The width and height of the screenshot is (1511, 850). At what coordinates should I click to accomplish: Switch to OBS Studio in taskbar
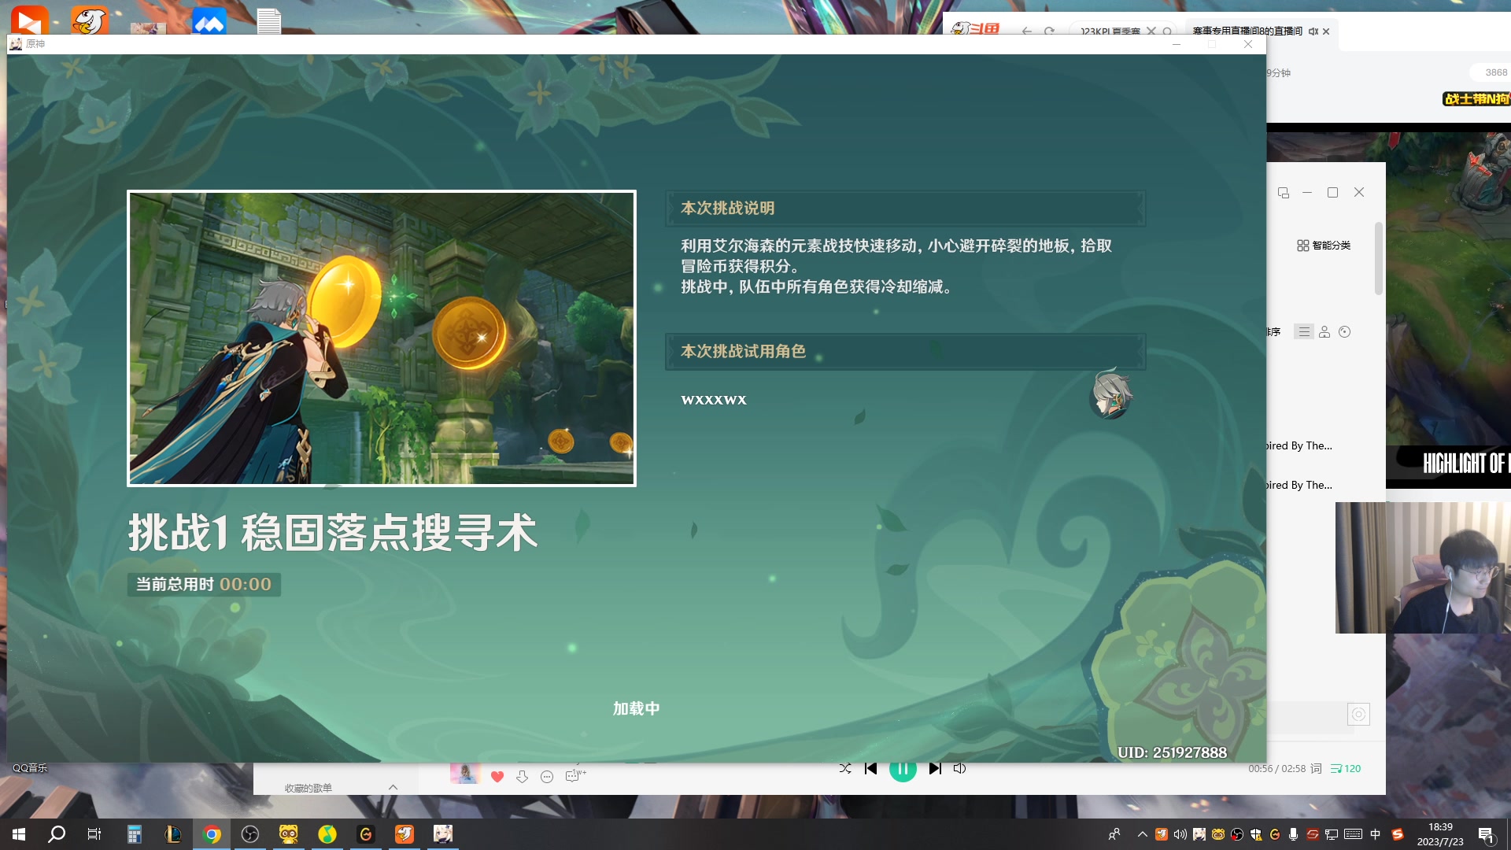pyautogui.click(x=250, y=834)
